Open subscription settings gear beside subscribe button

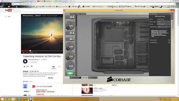[x=36, y=62]
